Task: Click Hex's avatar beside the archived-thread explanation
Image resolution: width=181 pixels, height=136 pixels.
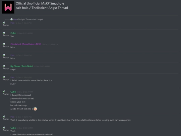Action: tap(6, 118)
